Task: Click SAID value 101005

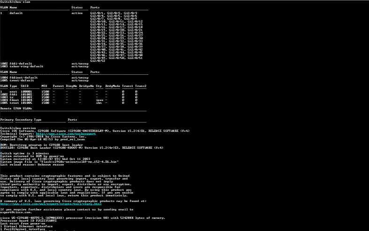Action: pos(26,103)
